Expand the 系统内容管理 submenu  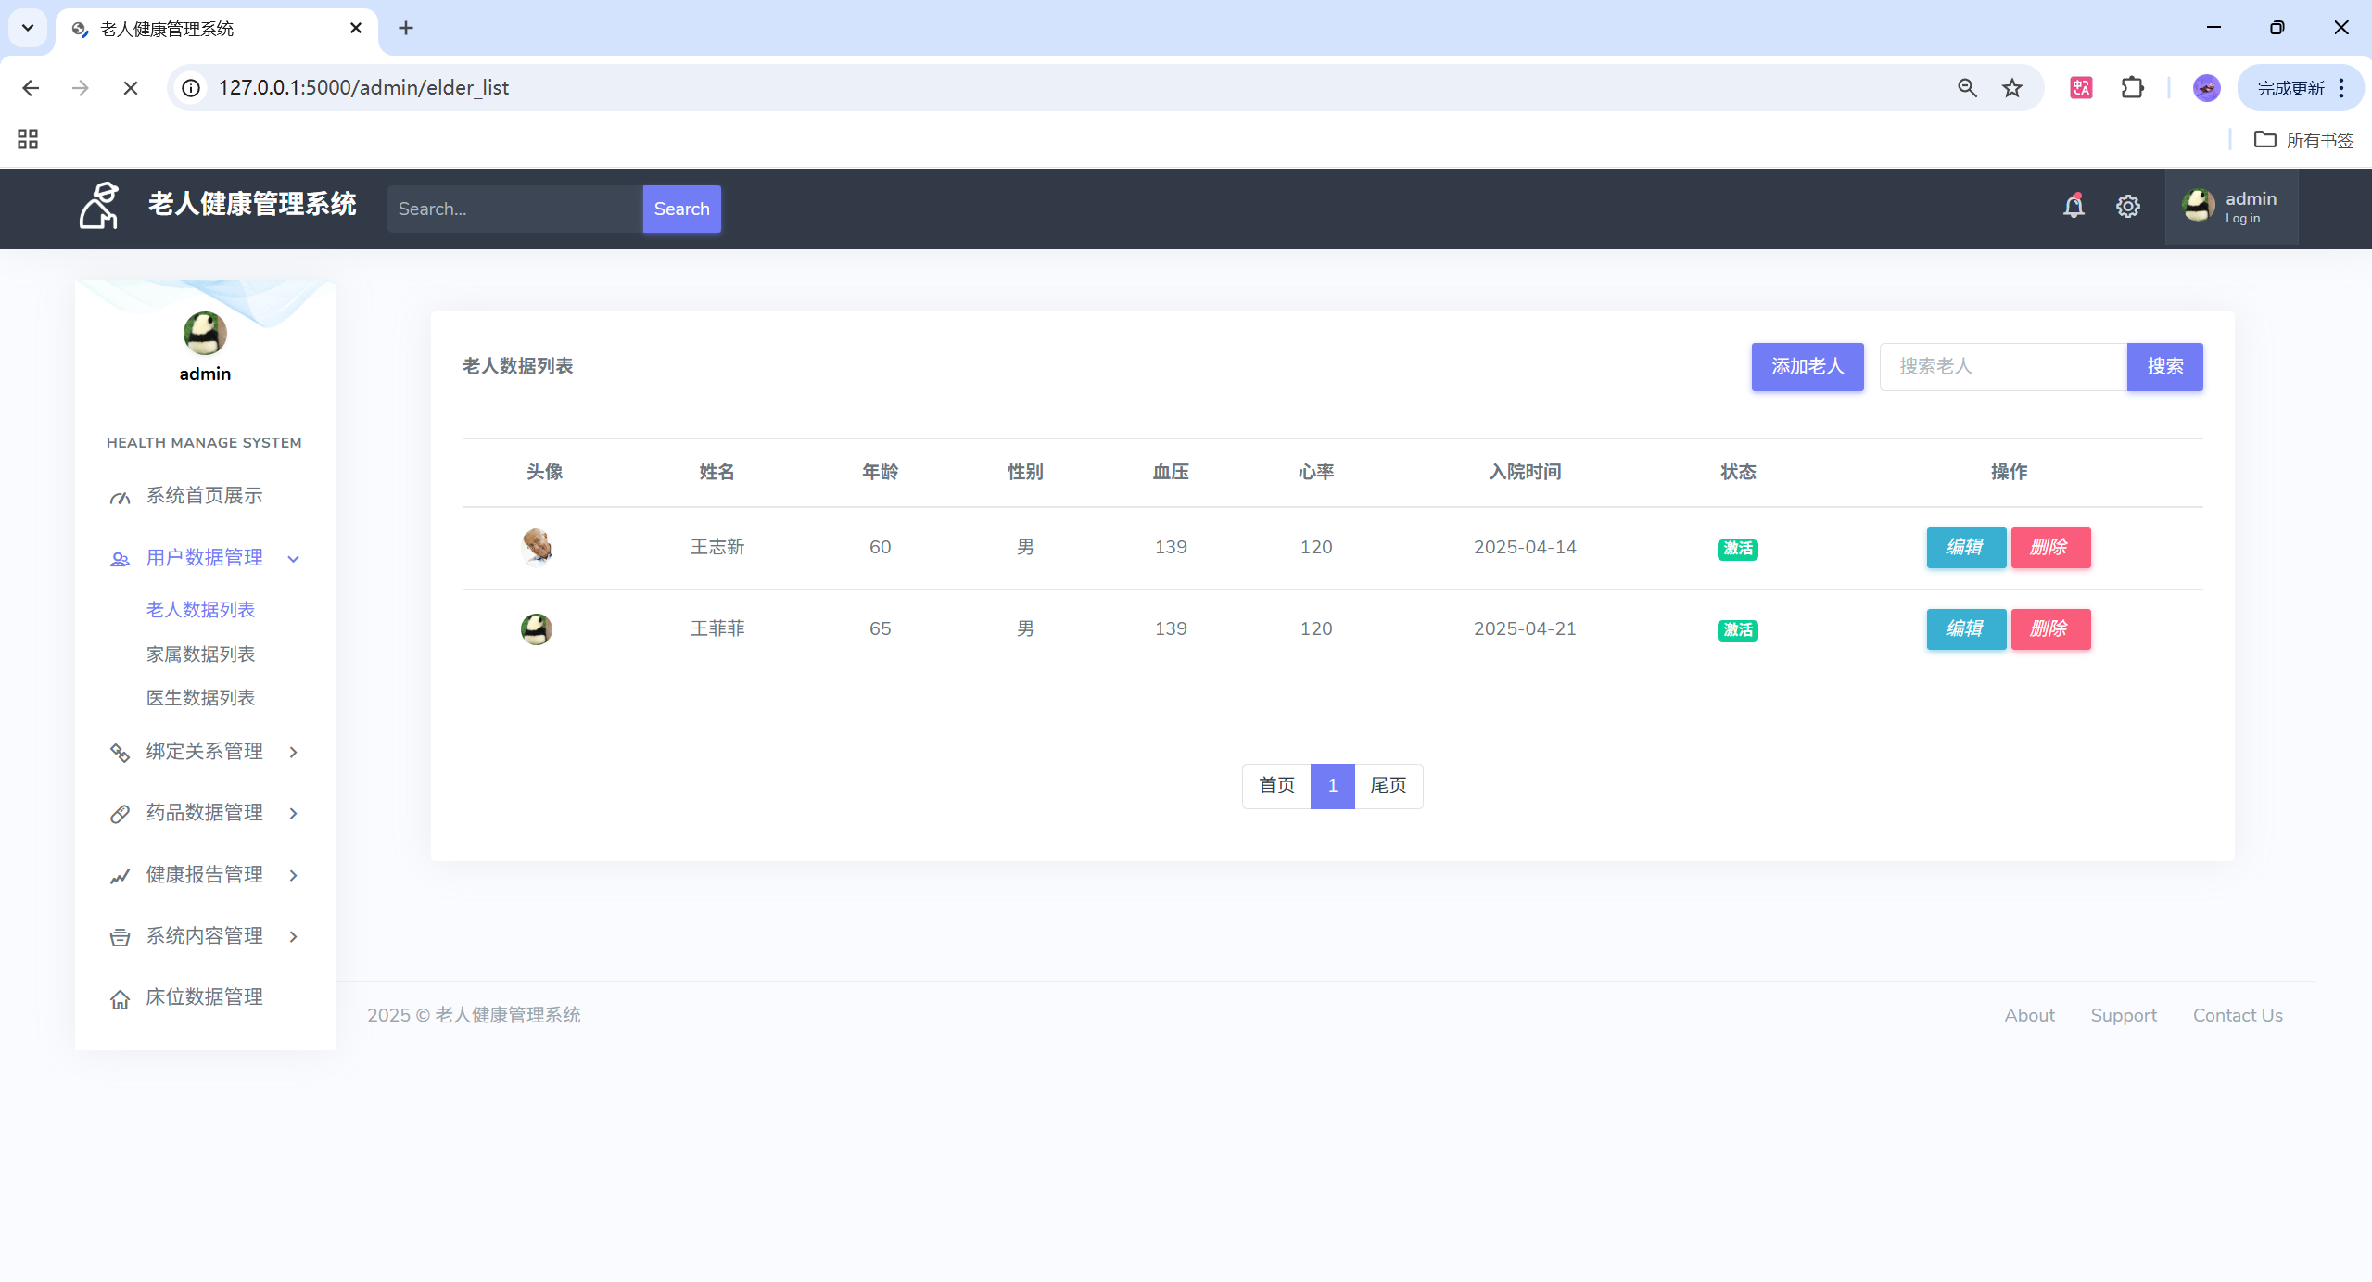pyautogui.click(x=294, y=936)
